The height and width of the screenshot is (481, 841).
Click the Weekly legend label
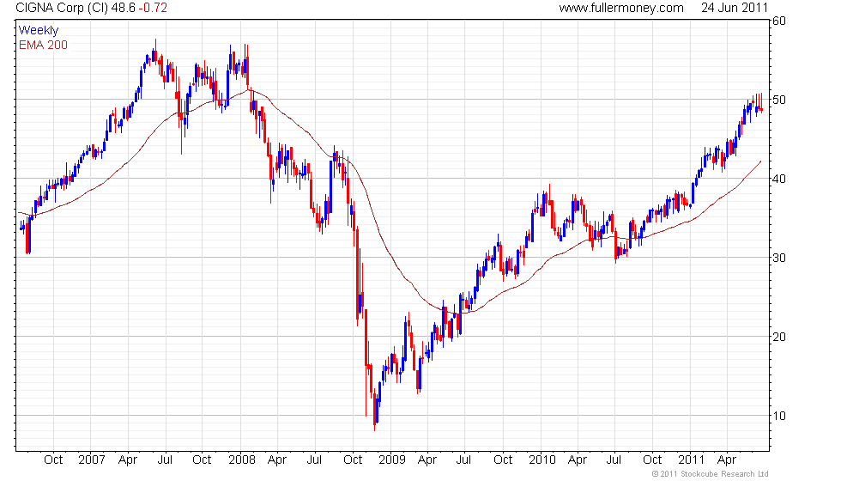tap(39, 31)
